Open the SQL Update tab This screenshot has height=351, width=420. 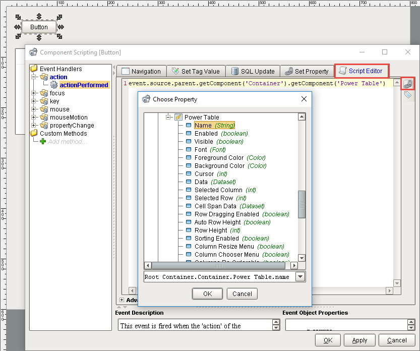pos(253,71)
